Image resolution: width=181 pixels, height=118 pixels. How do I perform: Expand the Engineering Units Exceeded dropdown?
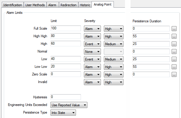[x=69, y=105]
